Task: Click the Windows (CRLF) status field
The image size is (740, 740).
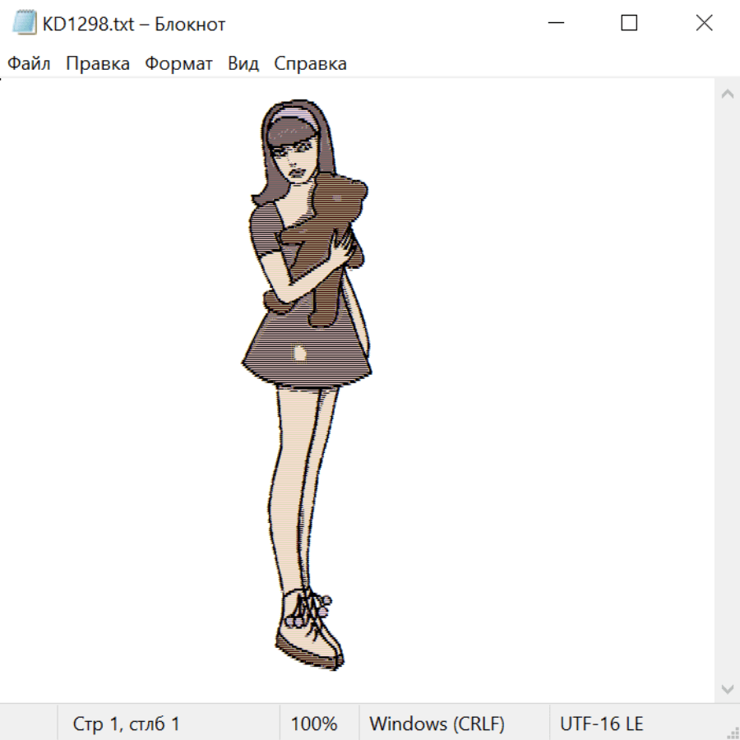Action: 437,724
